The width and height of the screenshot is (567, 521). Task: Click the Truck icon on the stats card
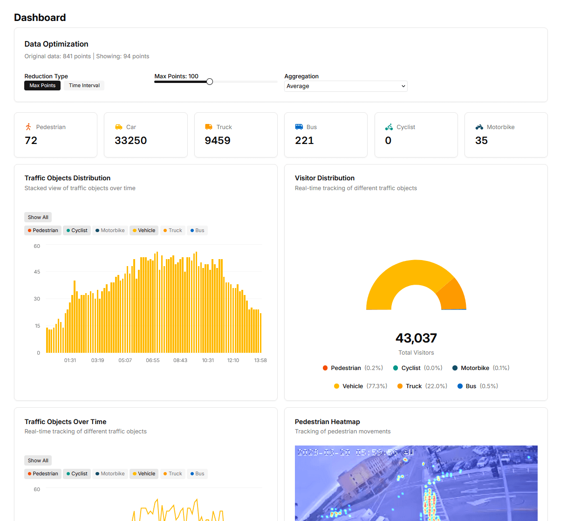click(209, 126)
